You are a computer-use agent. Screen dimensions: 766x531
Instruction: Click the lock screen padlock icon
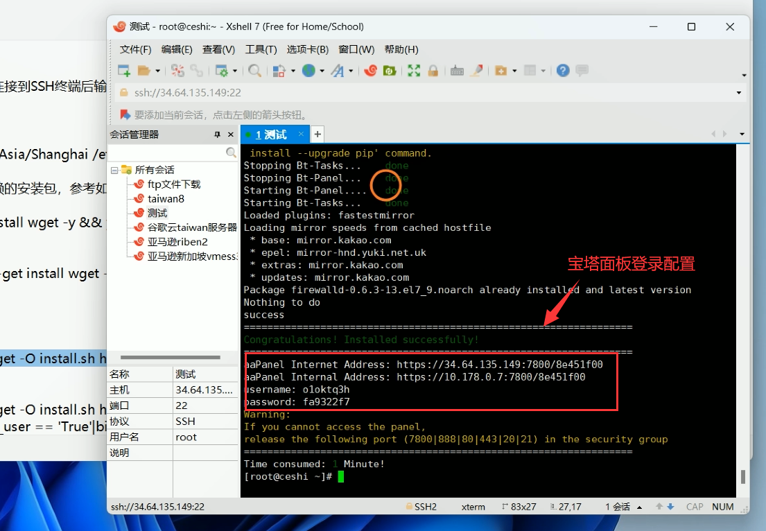click(x=433, y=71)
